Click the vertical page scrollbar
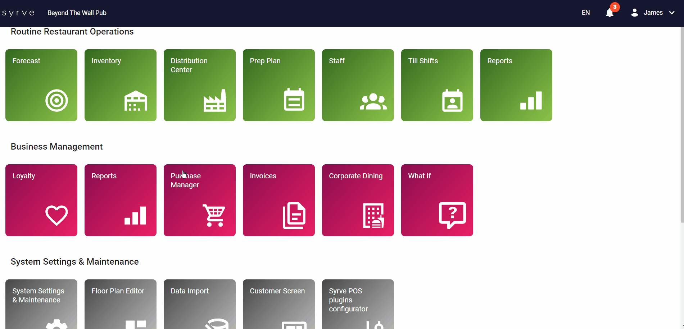Image resolution: width=684 pixels, height=329 pixels. 682,126
